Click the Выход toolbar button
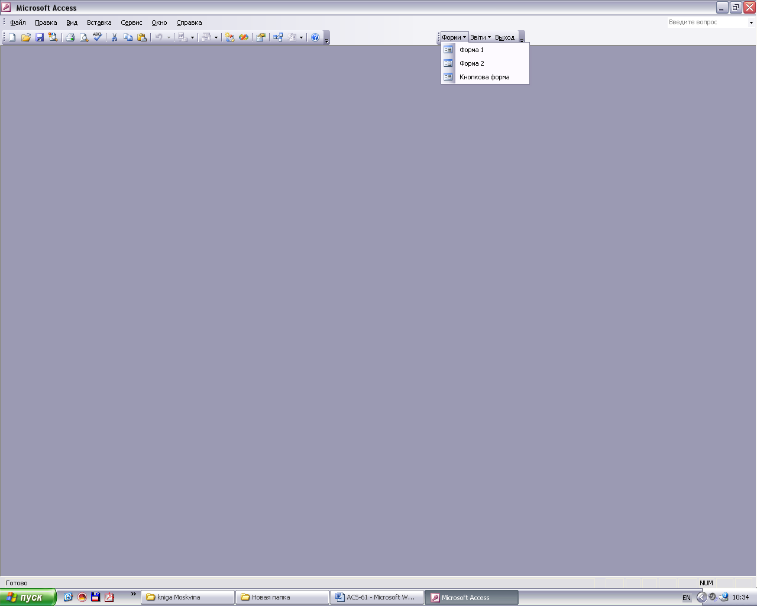The image size is (757, 606). pyautogui.click(x=505, y=37)
